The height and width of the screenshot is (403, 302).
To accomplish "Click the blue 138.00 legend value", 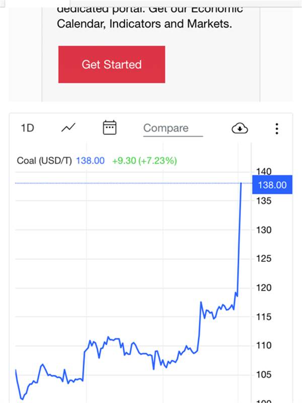I will point(90,161).
